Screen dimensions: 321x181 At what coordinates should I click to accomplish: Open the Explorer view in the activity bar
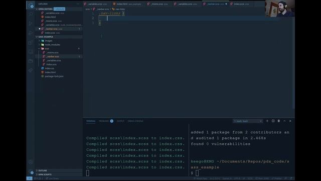pos(31,6)
